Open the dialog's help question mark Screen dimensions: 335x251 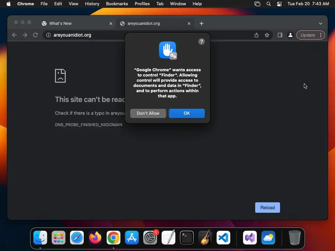202,42
